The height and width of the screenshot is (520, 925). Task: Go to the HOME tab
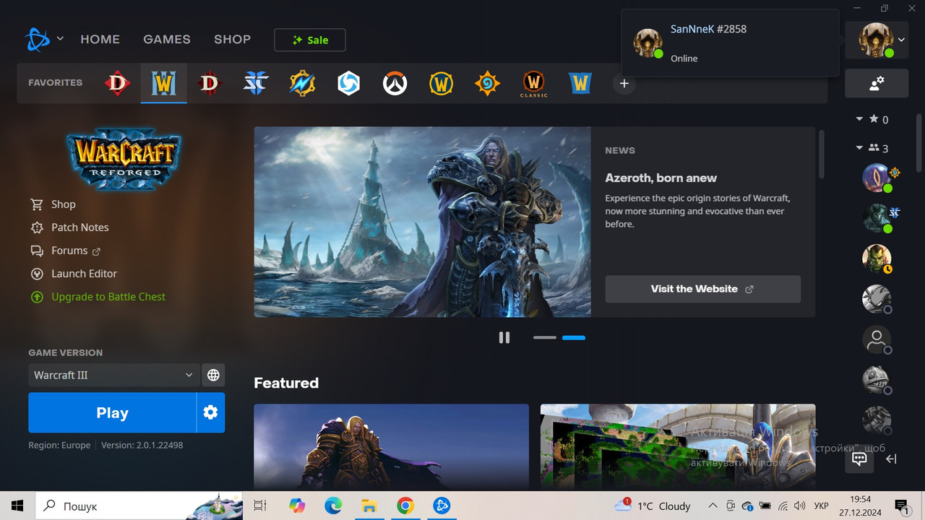pos(100,39)
